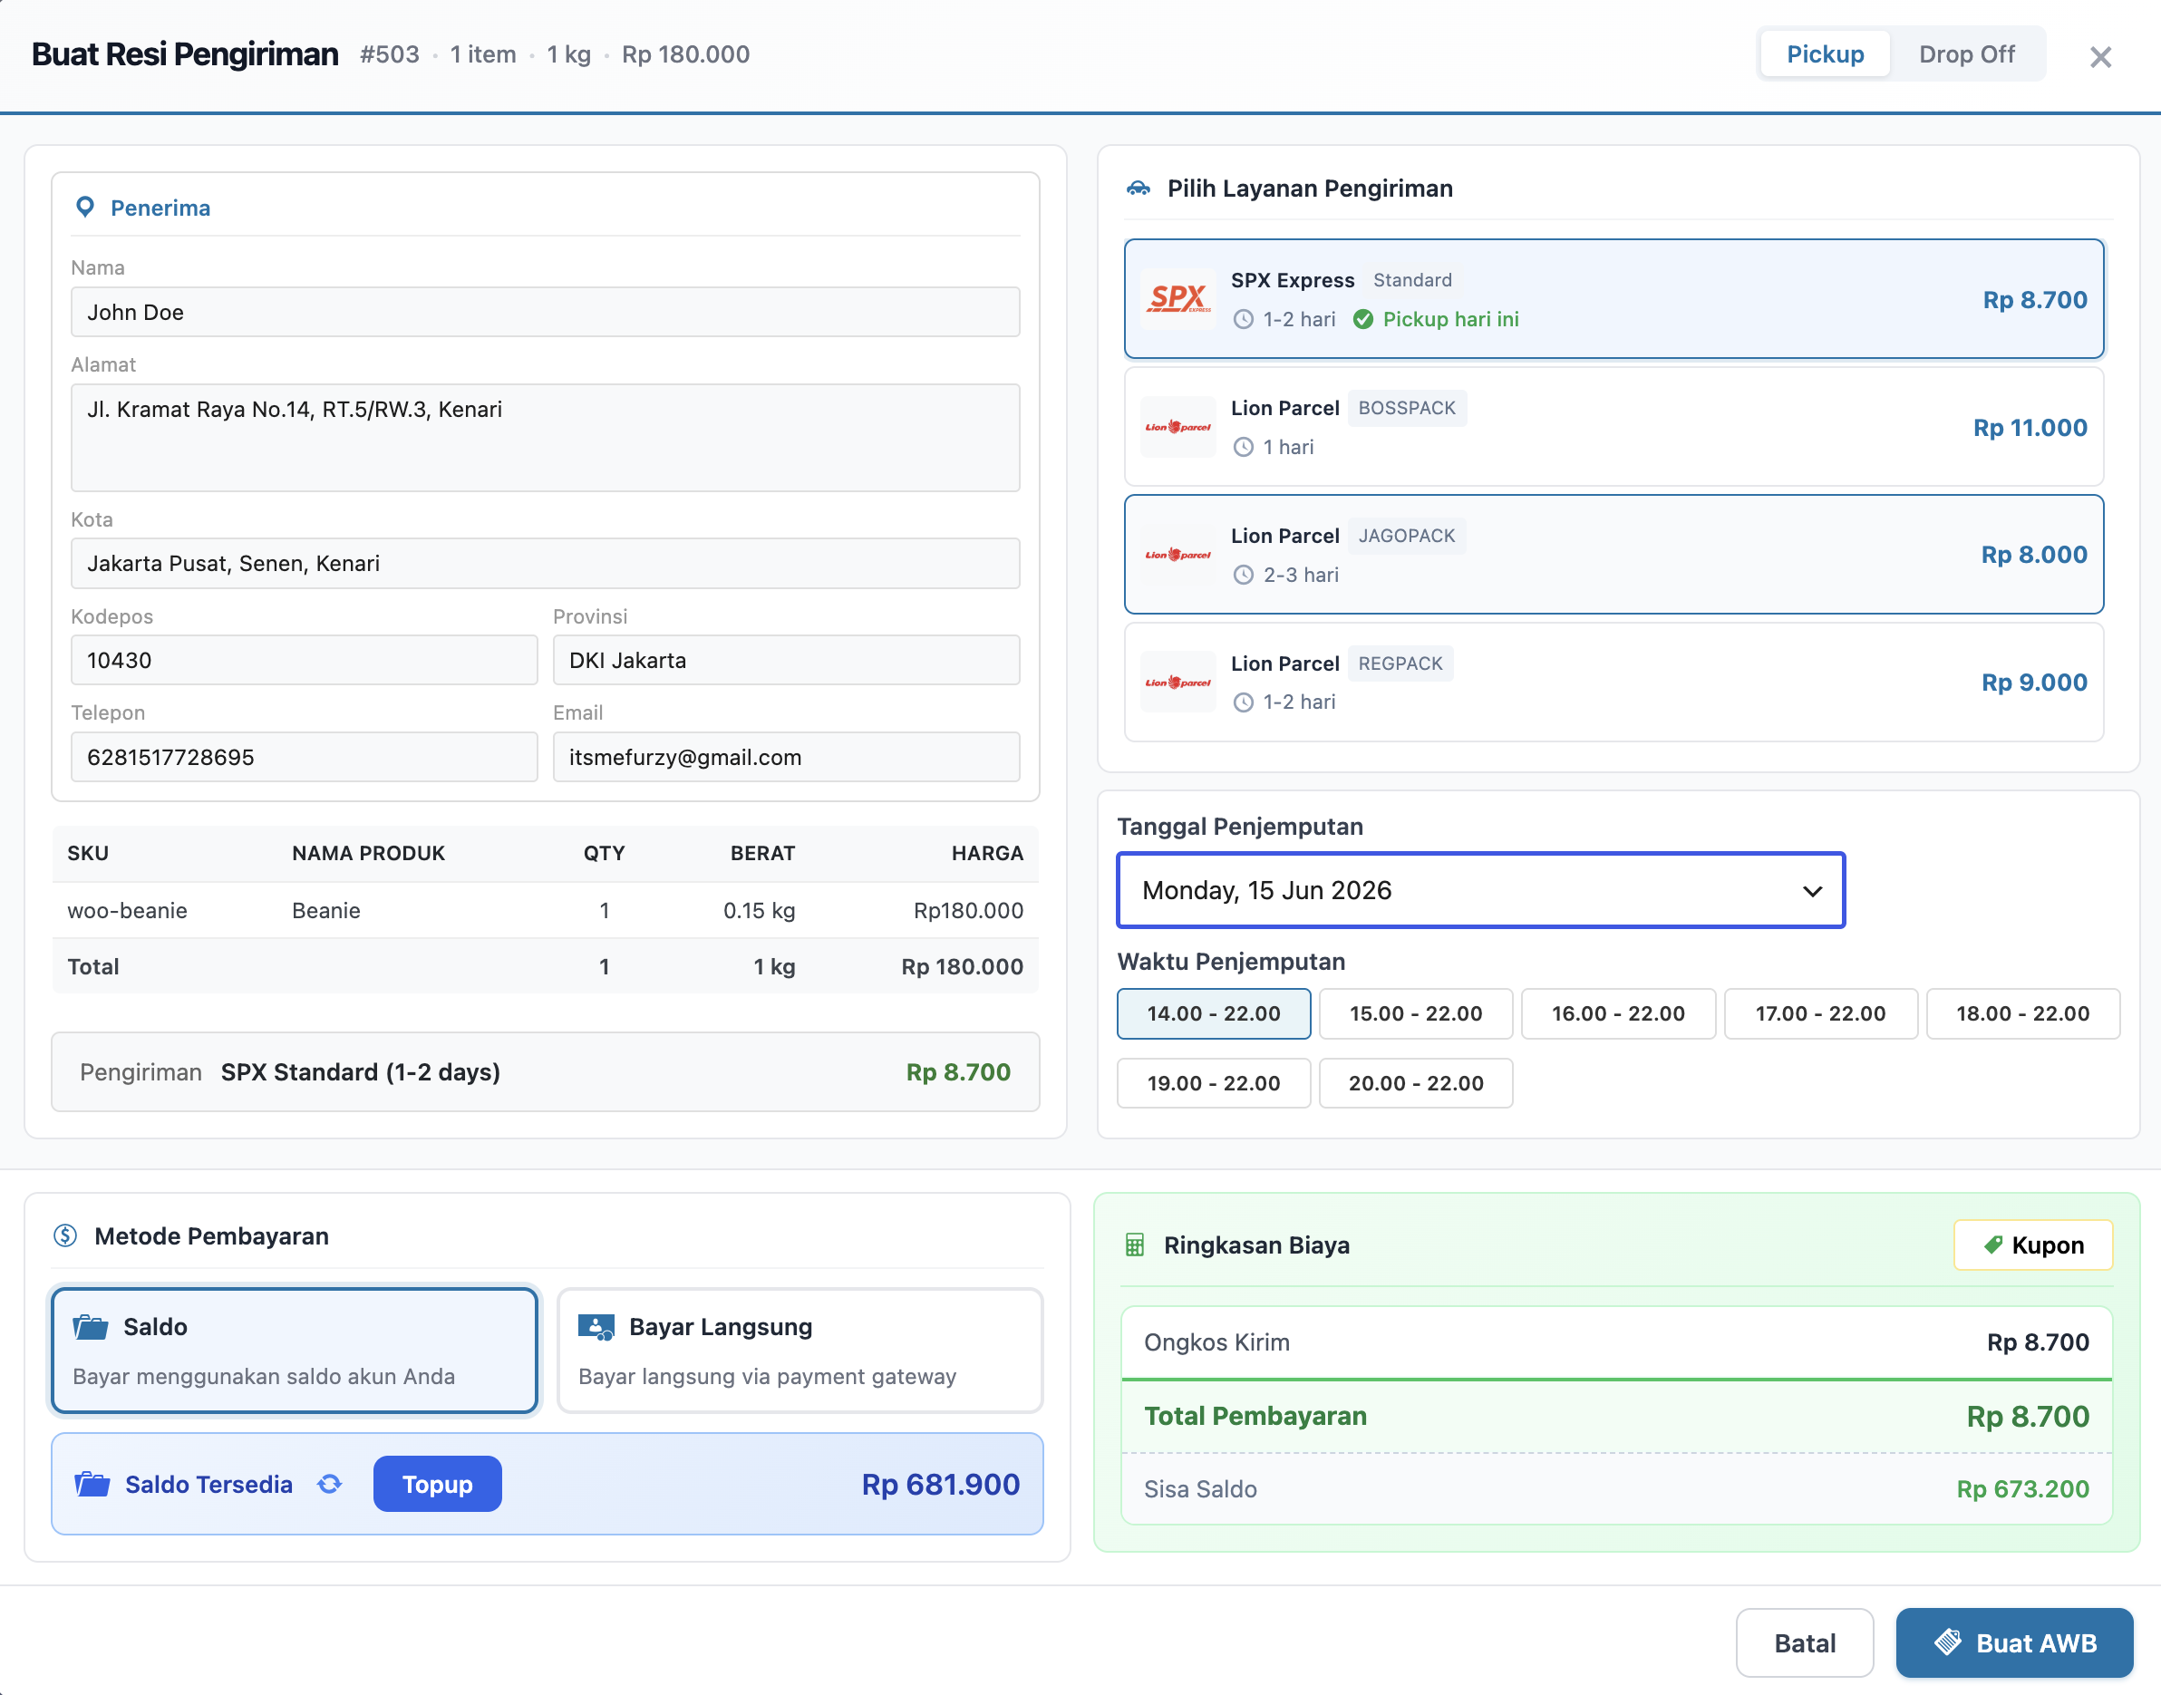The height and width of the screenshot is (1695, 2161).
Task: Select Lion Parcel BOSSPACK service
Action: (x=1613, y=427)
